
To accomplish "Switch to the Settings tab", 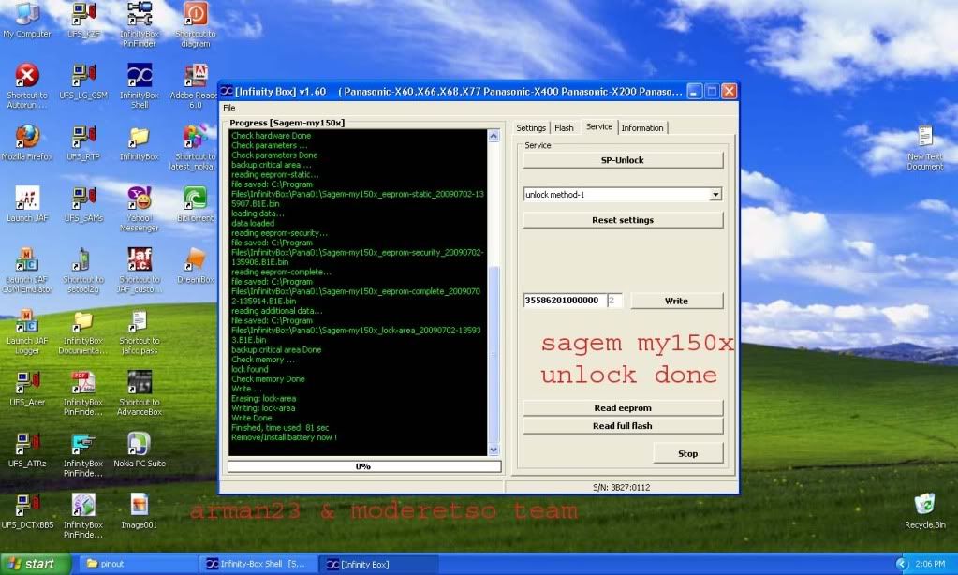I will [x=531, y=127].
